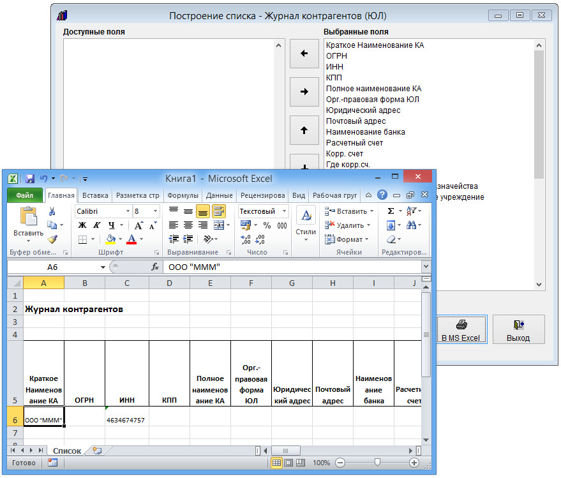Open the Формулы ribbon tab
This screenshot has height=478, width=561.
(183, 195)
